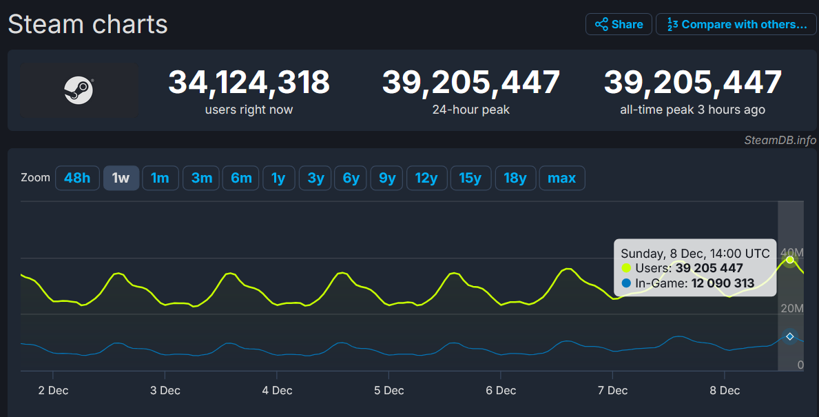The height and width of the screenshot is (417, 819).
Task: Click the Users data point at 14:00 UTC
Action: pos(790,260)
